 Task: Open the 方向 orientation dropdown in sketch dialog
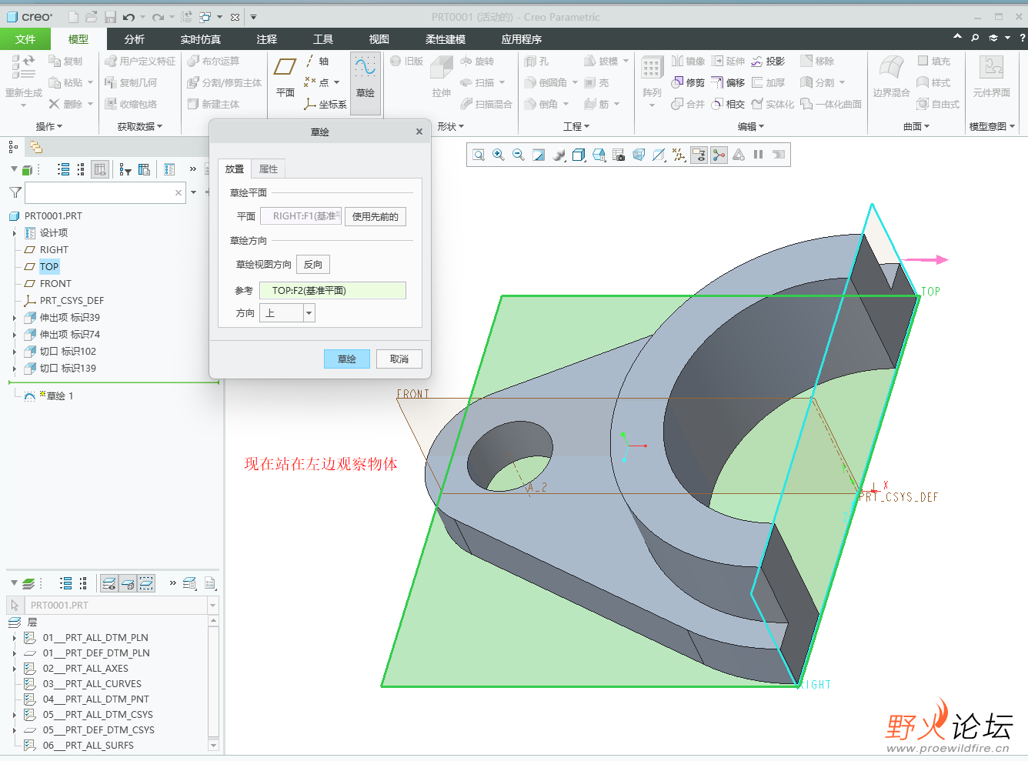[309, 313]
